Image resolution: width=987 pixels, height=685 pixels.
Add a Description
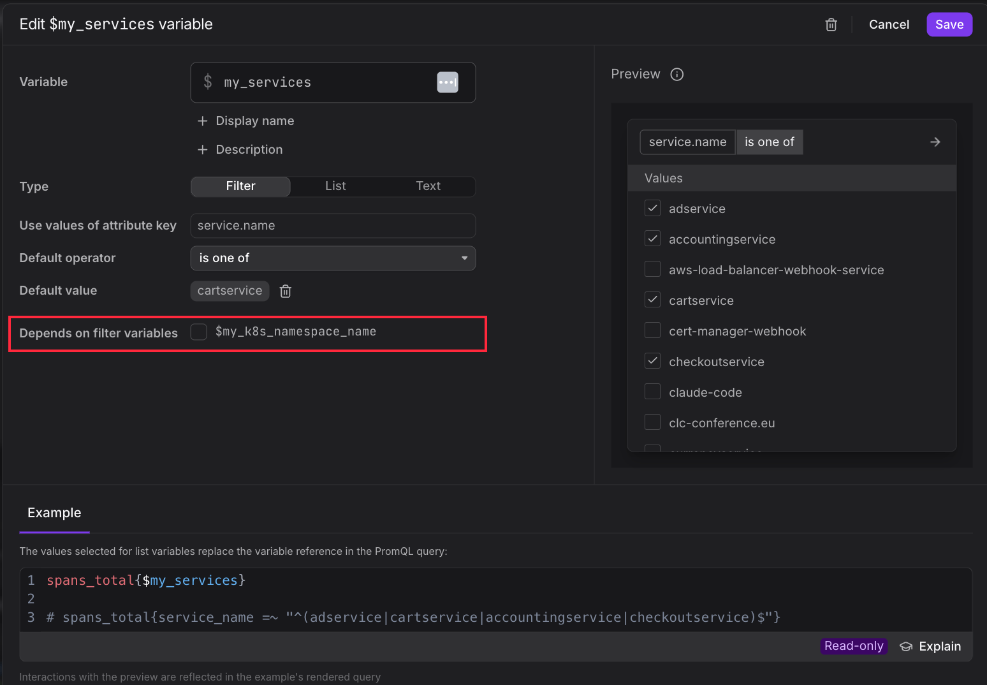click(x=240, y=150)
